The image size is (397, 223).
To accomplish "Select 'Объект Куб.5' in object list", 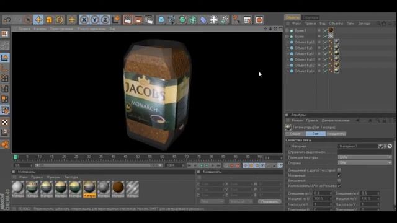I will click(x=305, y=42).
